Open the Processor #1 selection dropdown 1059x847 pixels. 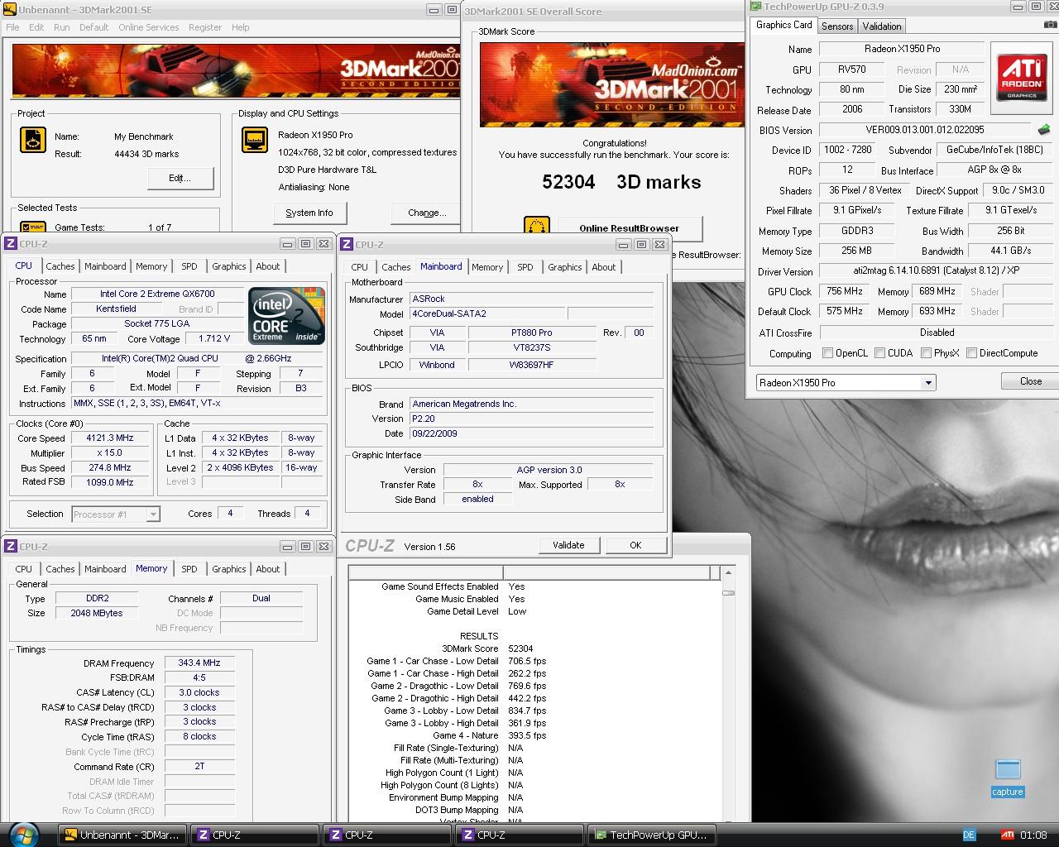[153, 514]
